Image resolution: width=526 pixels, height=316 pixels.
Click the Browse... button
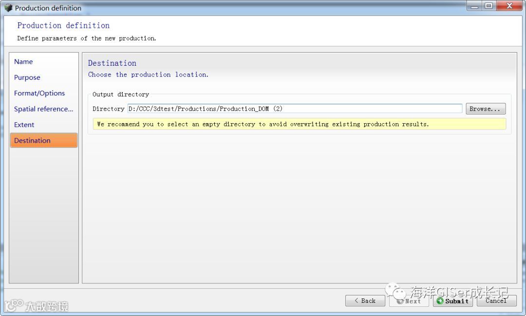(486, 109)
